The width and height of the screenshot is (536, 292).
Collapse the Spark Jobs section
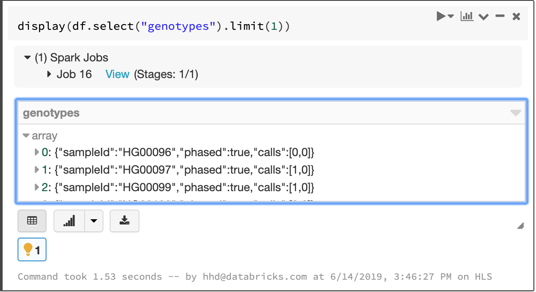pyautogui.click(x=28, y=57)
